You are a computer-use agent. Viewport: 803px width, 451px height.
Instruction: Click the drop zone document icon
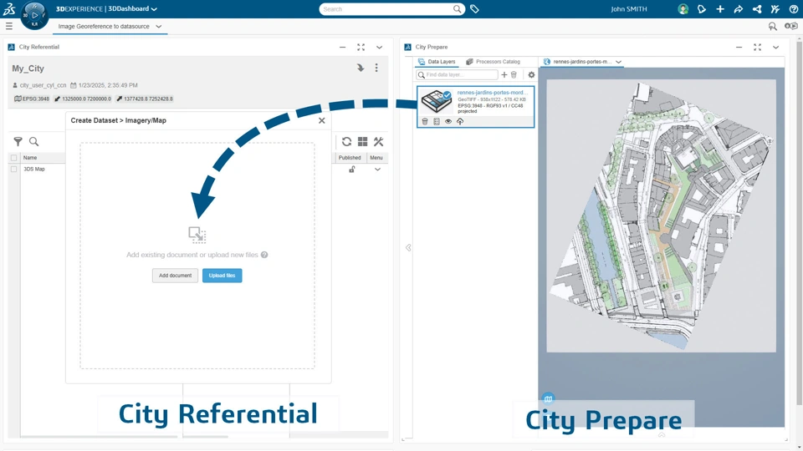pyautogui.click(x=197, y=235)
